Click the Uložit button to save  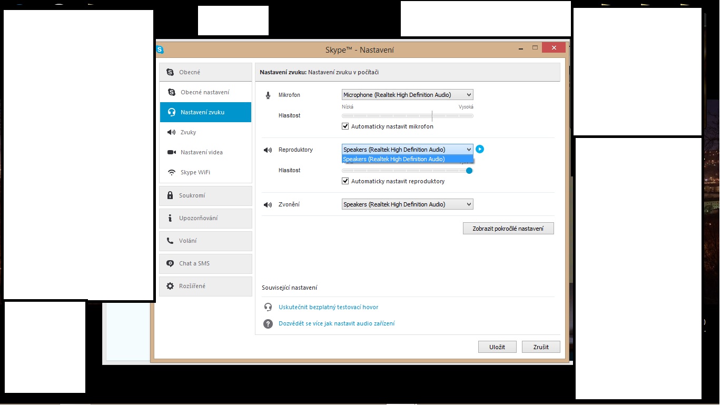click(x=497, y=347)
